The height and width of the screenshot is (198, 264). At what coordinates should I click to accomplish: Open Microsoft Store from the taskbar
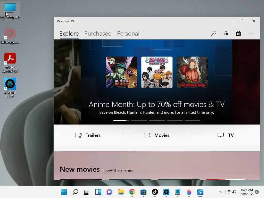[143, 192]
